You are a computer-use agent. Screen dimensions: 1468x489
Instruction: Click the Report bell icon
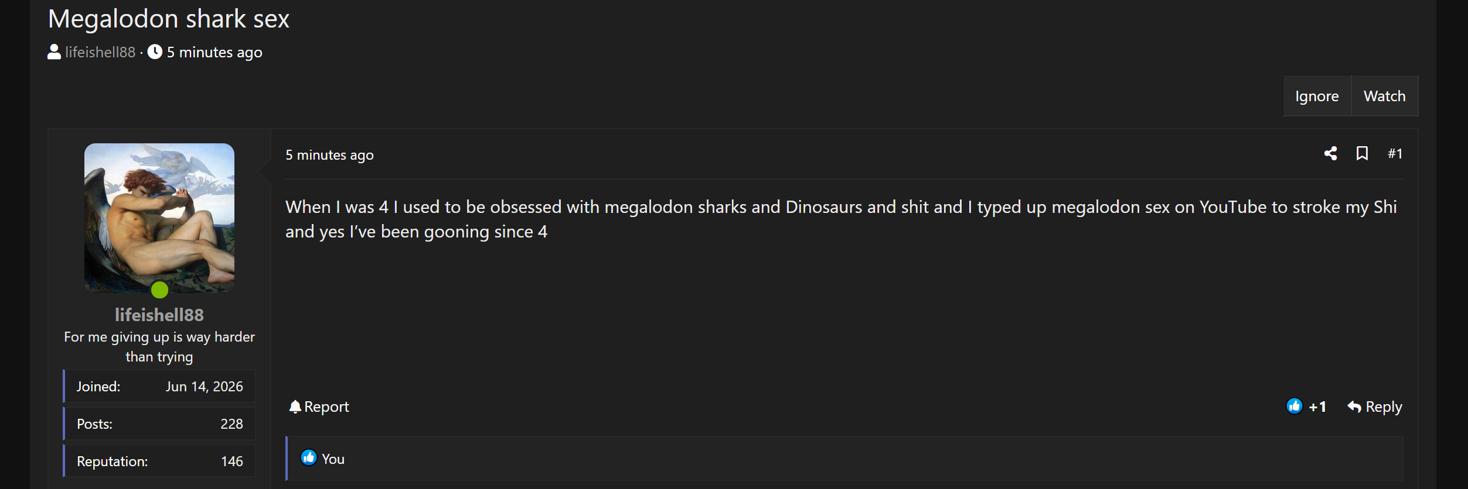pyautogui.click(x=295, y=407)
